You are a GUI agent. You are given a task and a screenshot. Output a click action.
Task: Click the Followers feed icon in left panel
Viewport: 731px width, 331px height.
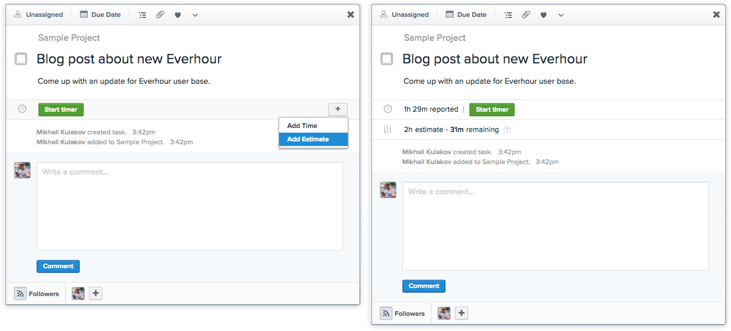point(20,294)
